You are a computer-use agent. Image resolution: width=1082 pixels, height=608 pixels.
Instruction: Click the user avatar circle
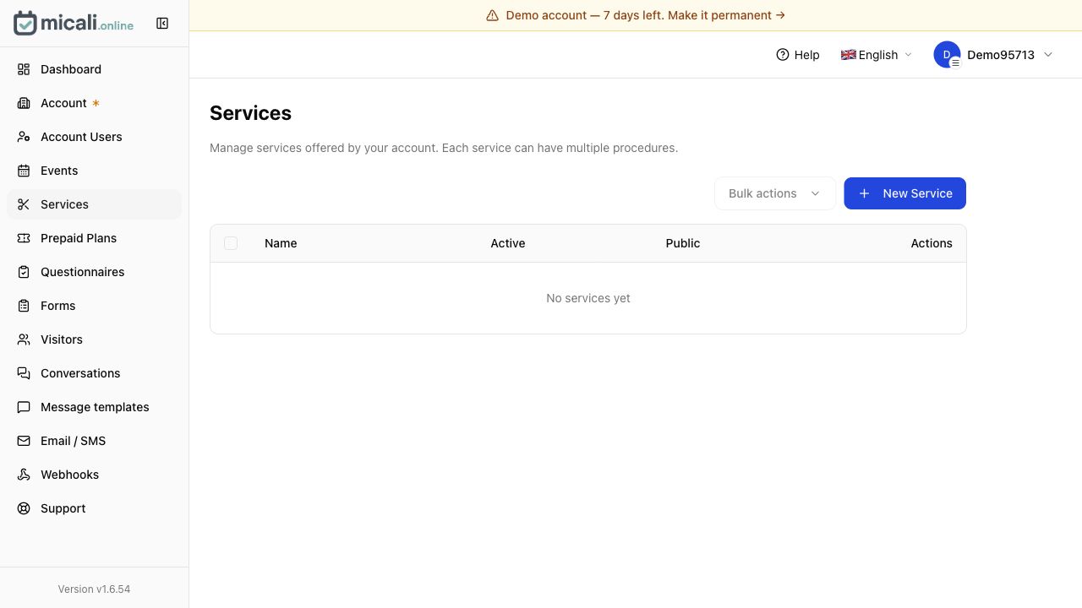click(947, 54)
